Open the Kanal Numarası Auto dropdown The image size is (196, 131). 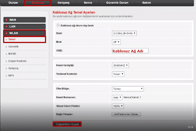tap(117, 97)
